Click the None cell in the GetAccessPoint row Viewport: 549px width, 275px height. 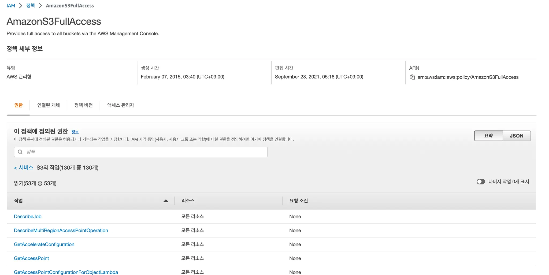point(295,258)
